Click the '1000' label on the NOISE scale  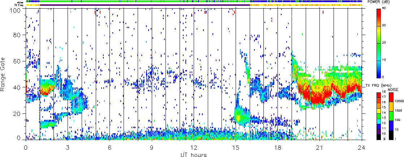coord(398,110)
